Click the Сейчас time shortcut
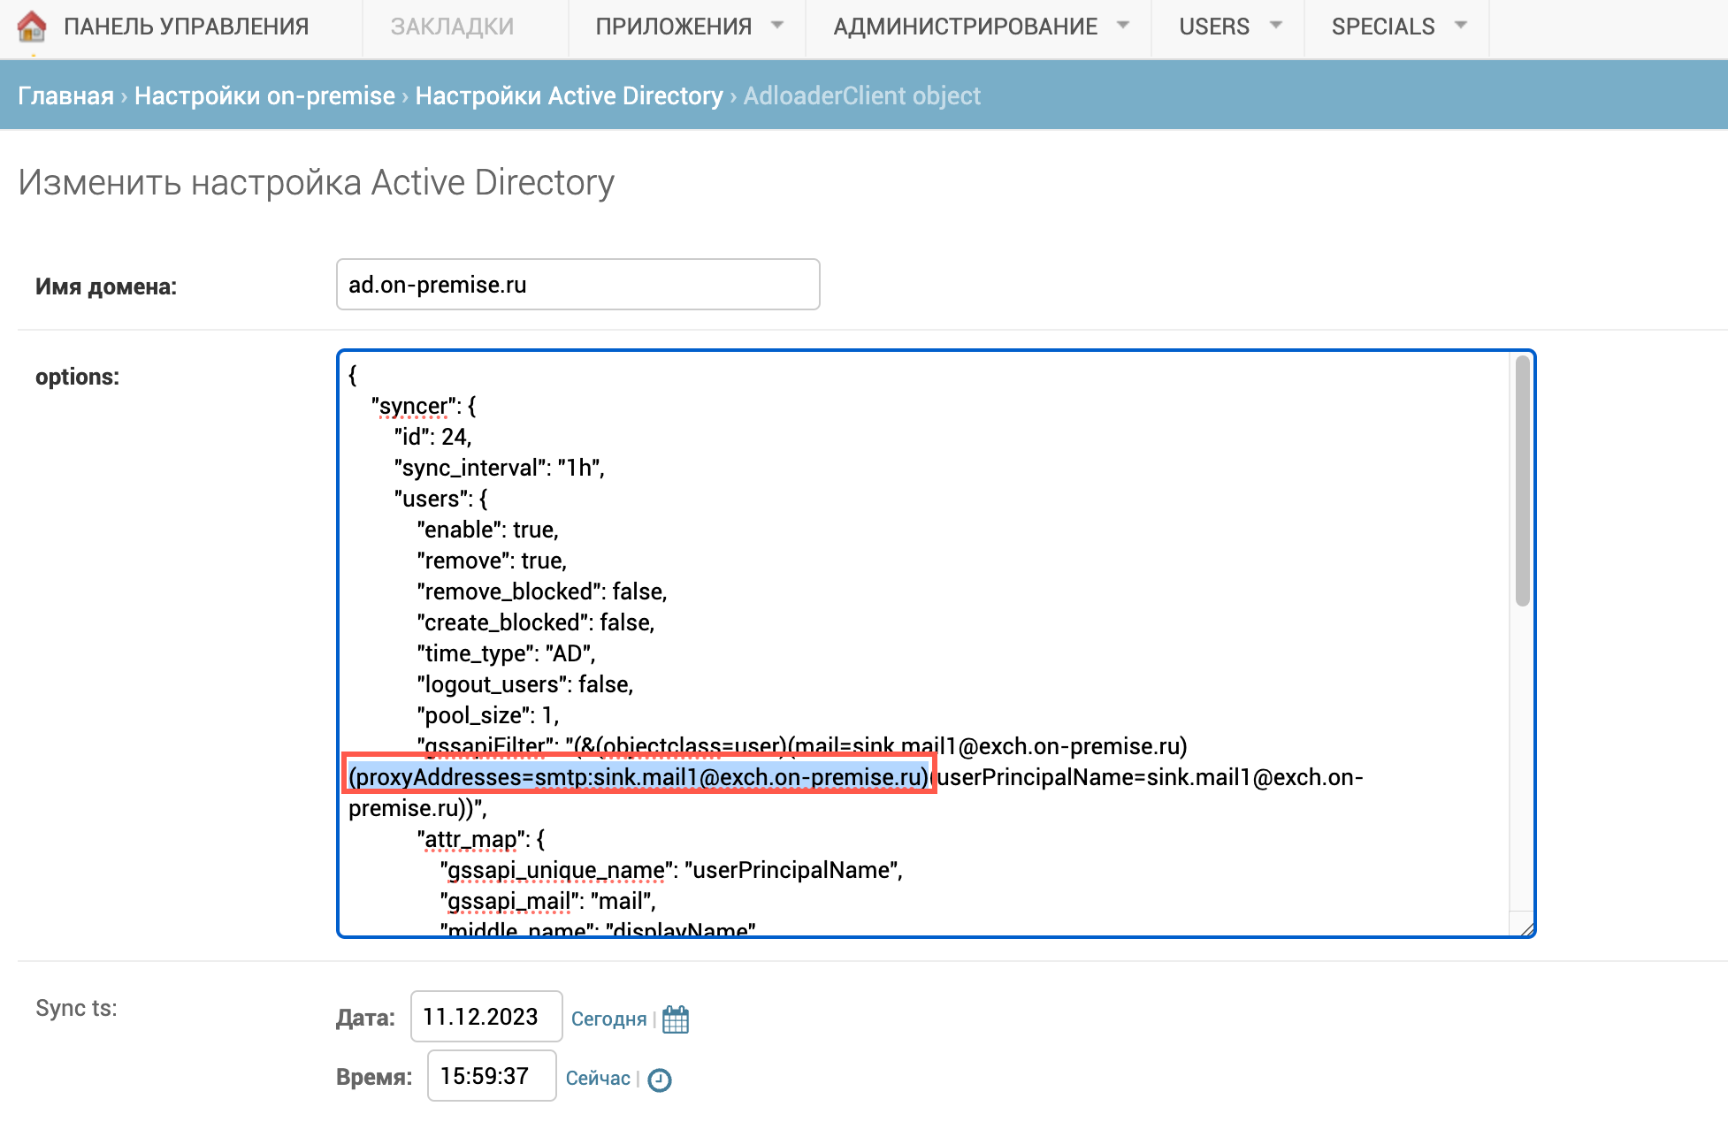1728x1137 pixels. tap(598, 1078)
